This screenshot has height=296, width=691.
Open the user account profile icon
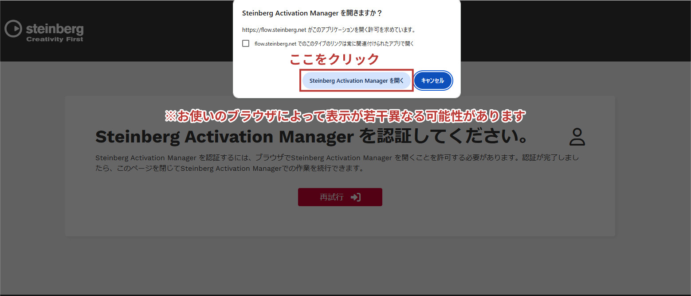pos(577,137)
